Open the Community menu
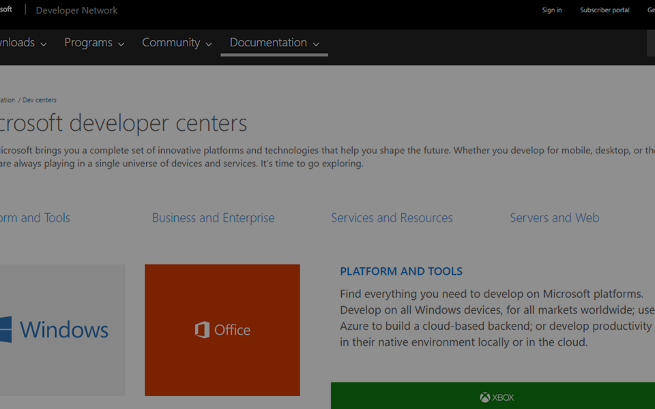Screen dimensions: 655x409 [171, 42]
